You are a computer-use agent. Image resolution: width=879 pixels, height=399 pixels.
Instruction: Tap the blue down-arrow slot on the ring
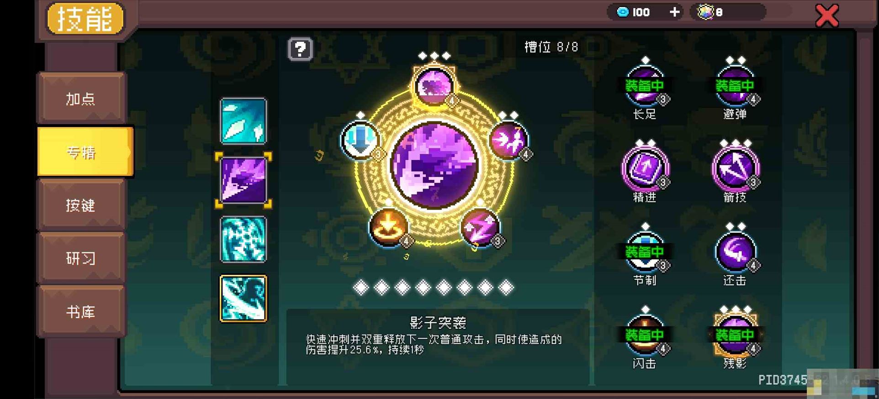360,140
